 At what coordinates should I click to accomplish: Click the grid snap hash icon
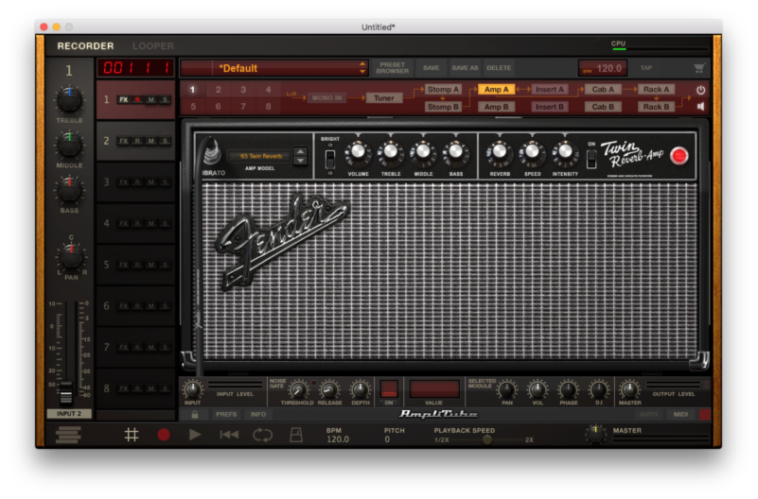[132, 435]
